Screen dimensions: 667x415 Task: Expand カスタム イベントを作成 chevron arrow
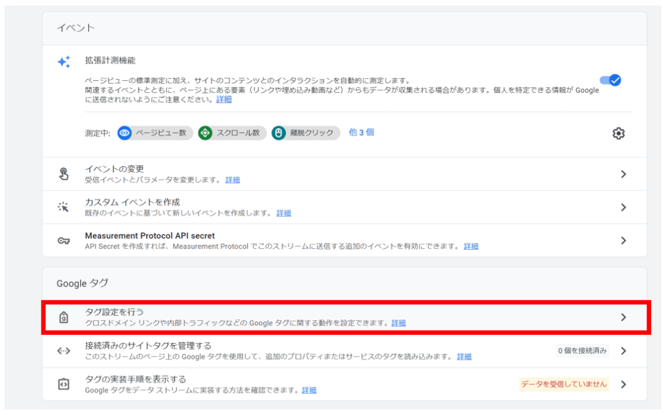[623, 207]
